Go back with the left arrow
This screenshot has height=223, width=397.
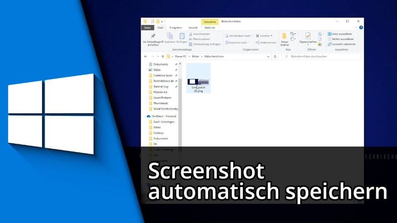146,57
